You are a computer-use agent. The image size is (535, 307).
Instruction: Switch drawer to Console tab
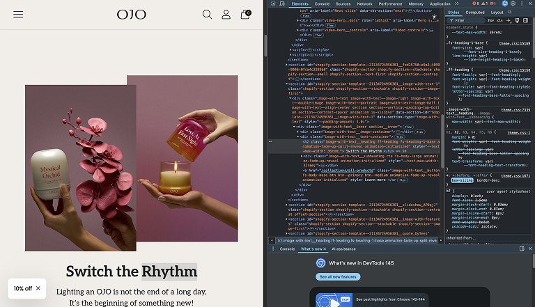point(287,249)
